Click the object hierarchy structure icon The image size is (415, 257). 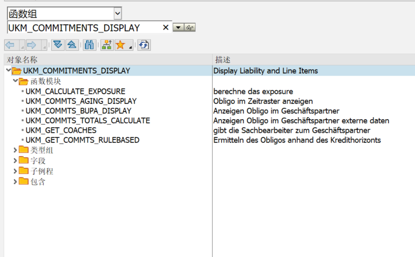pyautogui.click(x=107, y=45)
